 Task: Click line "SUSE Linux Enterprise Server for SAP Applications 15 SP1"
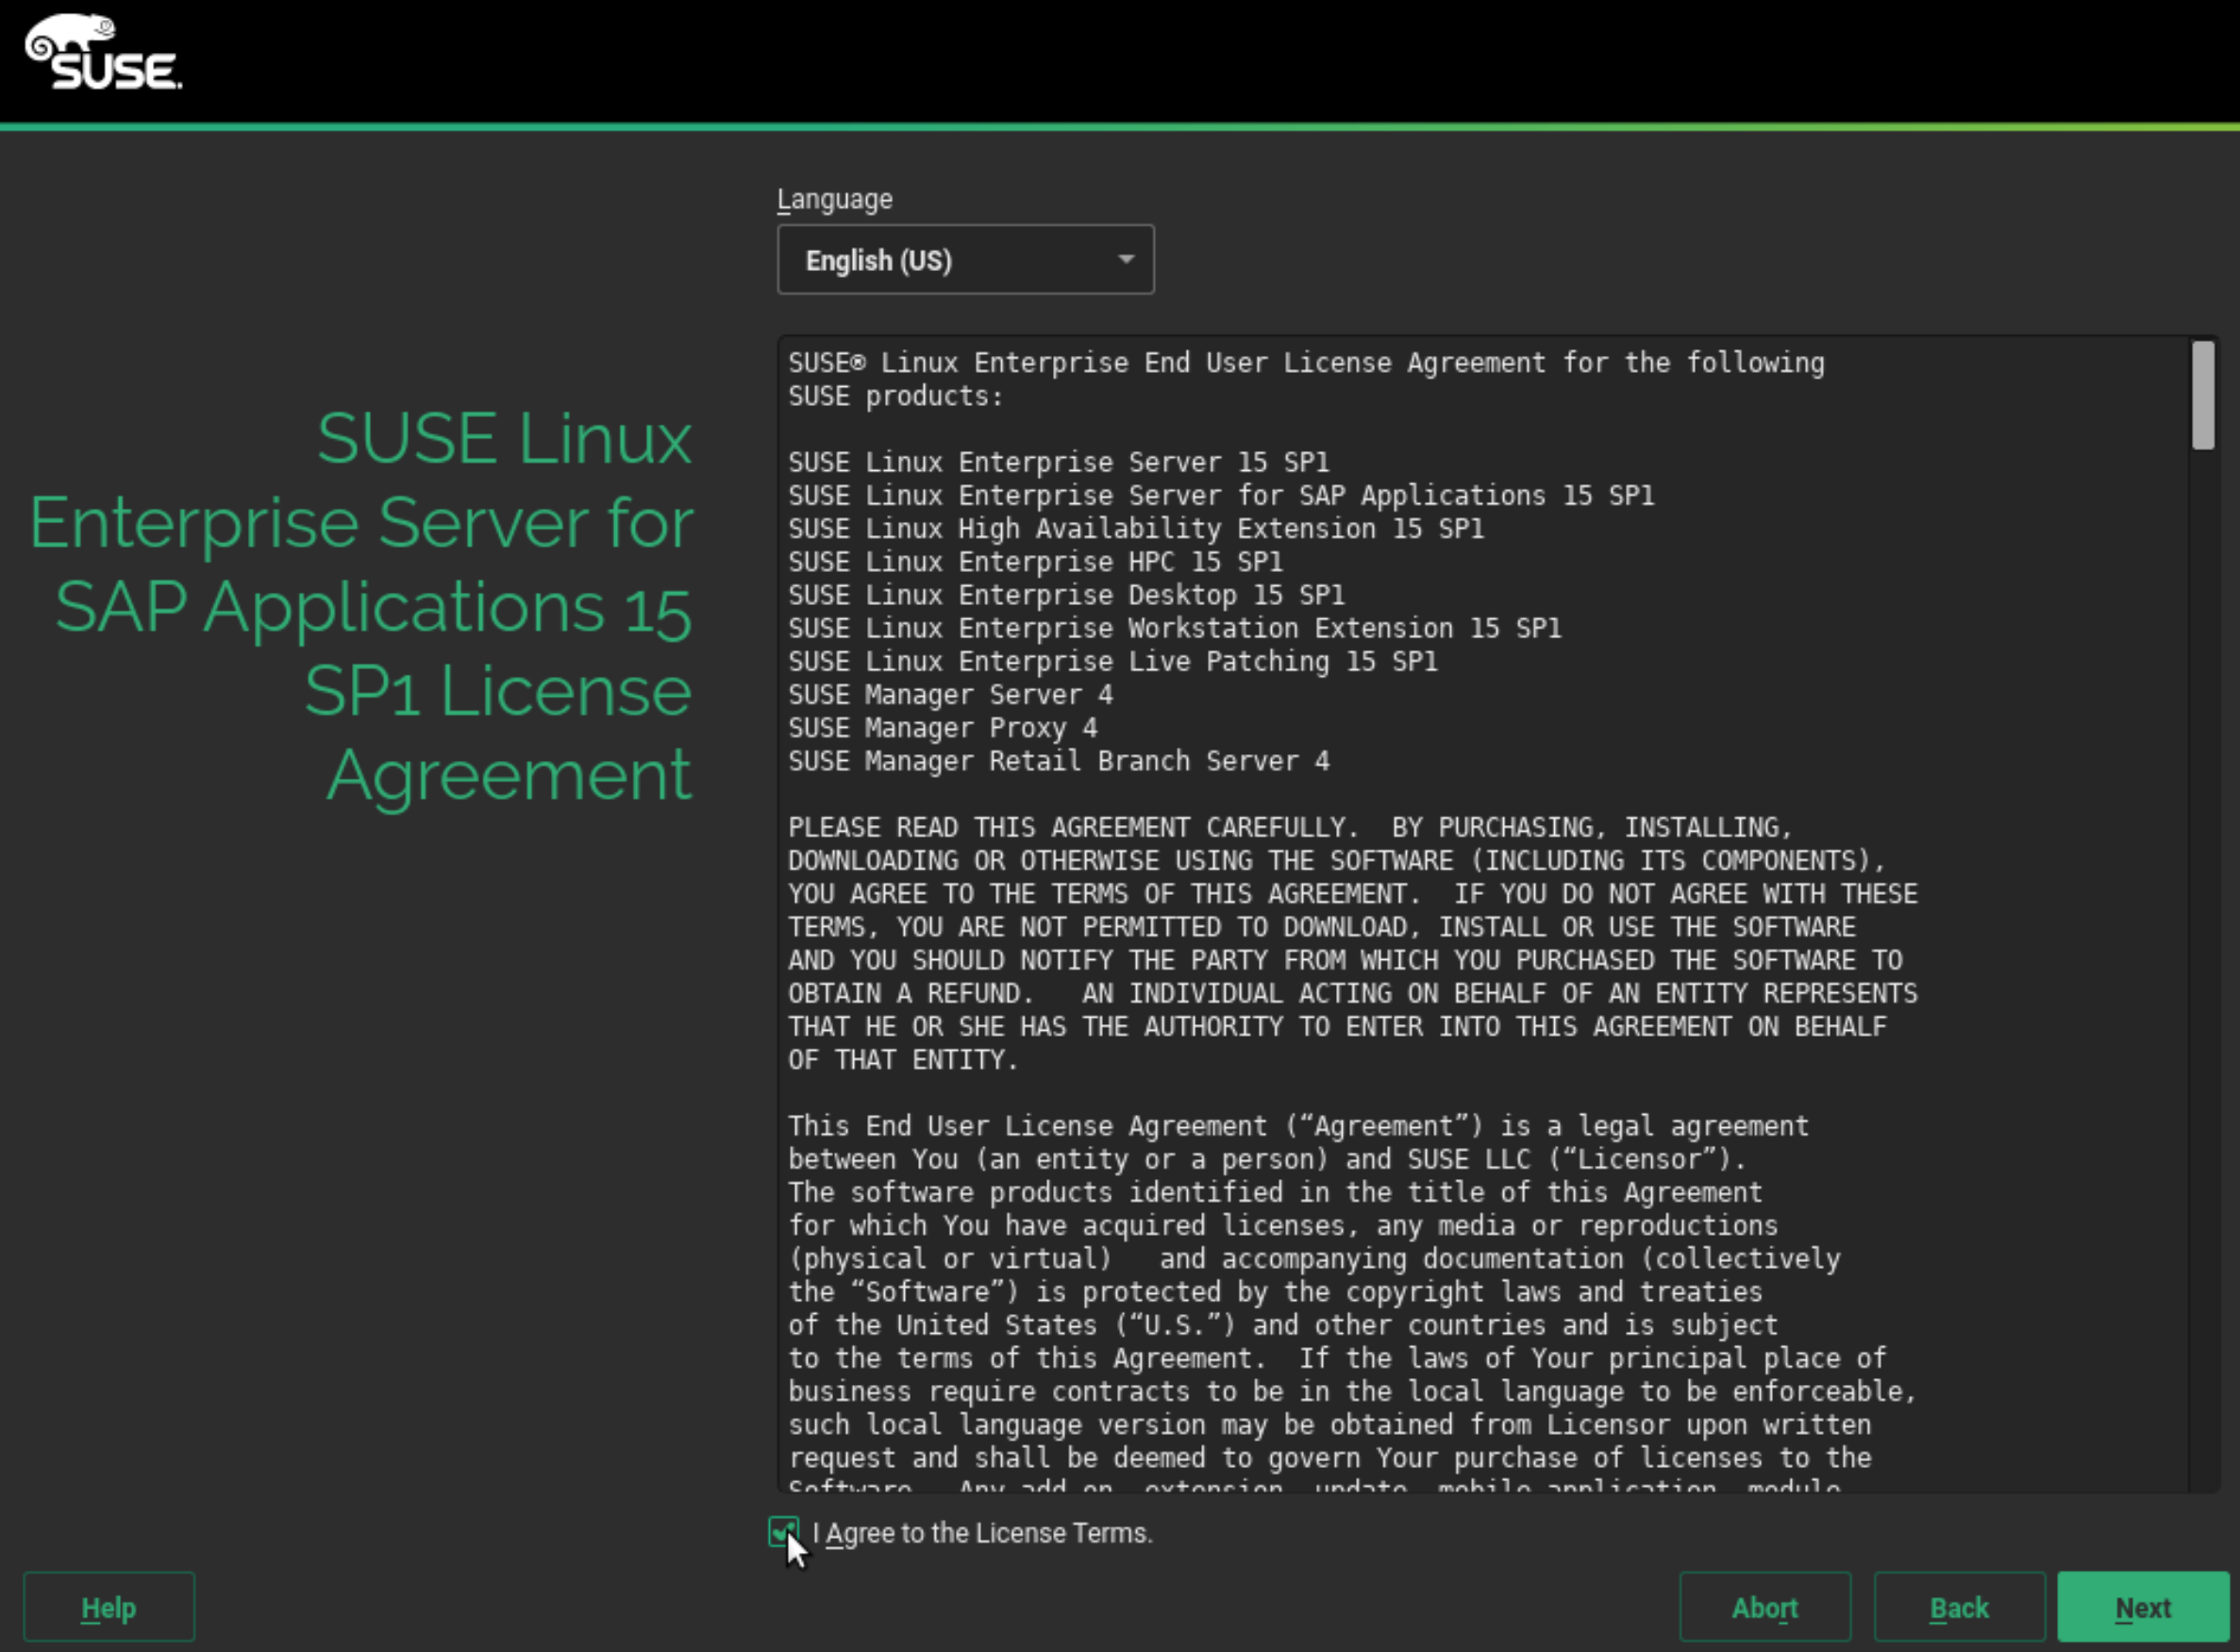click(1220, 495)
